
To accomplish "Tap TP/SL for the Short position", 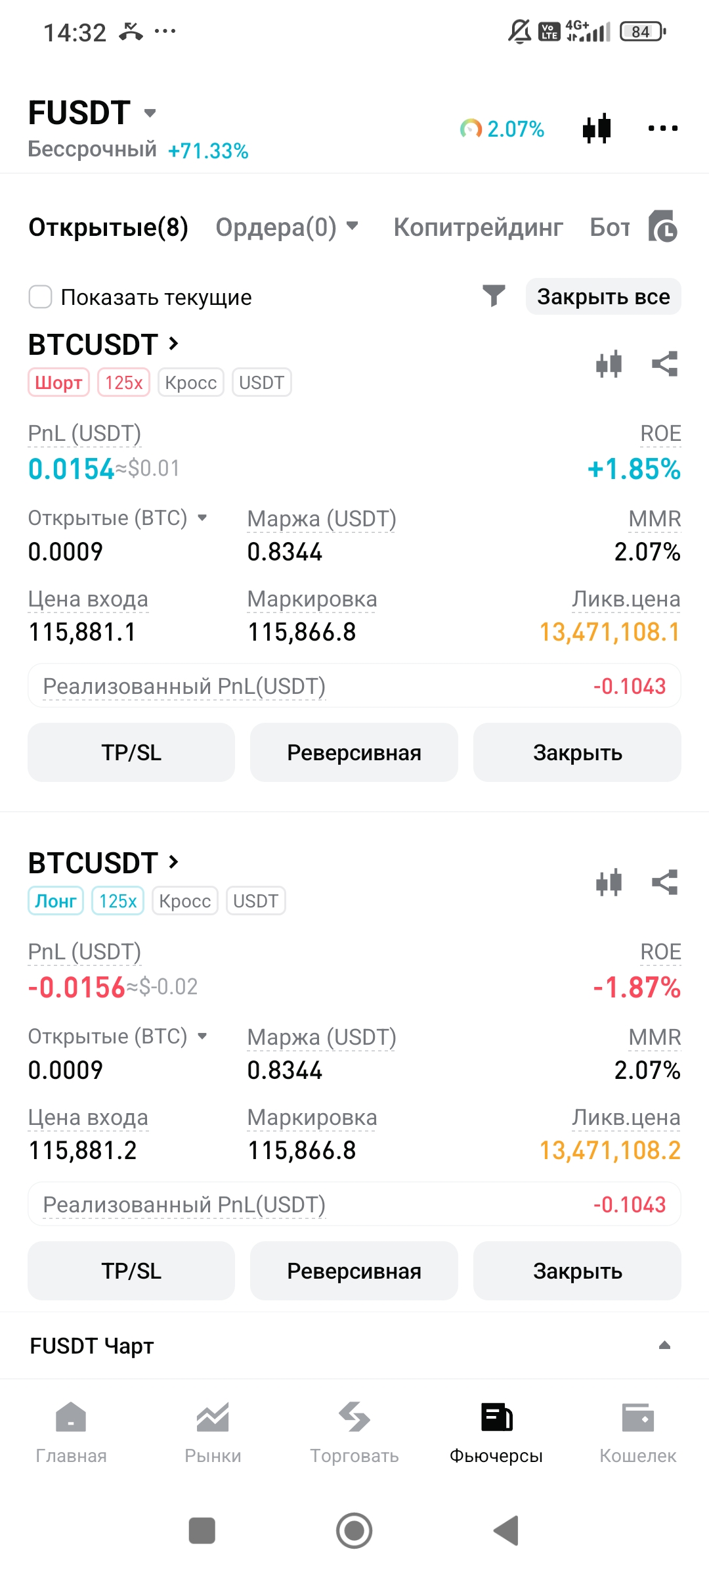I will (131, 752).
